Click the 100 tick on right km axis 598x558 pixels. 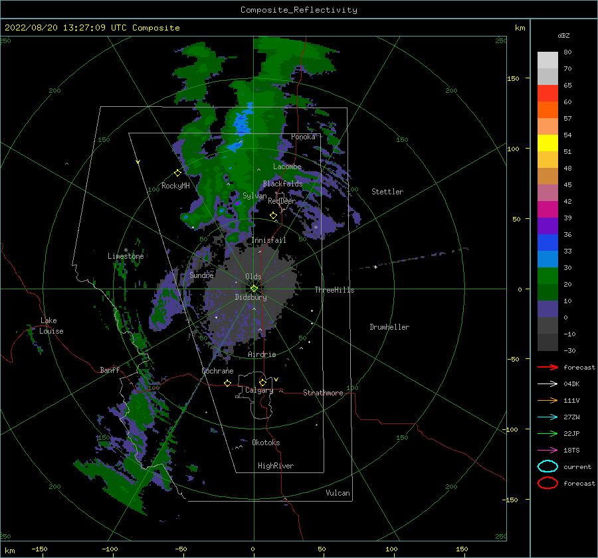coord(513,149)
